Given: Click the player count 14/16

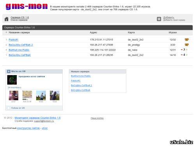Looking at the screenshot, I should [173, 55].
